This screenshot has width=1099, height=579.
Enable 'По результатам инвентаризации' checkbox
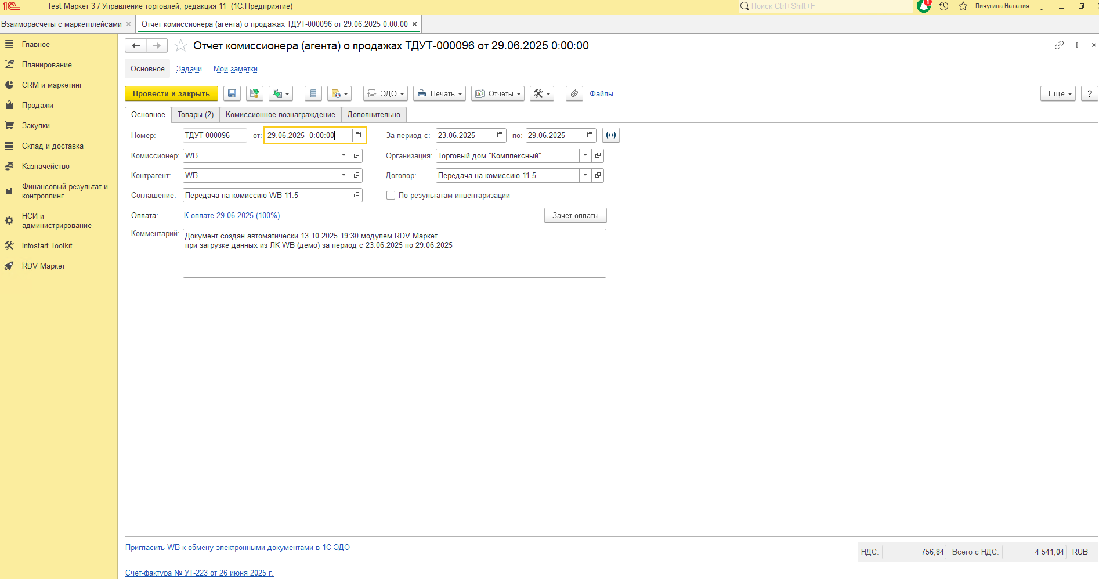[391, 196]
